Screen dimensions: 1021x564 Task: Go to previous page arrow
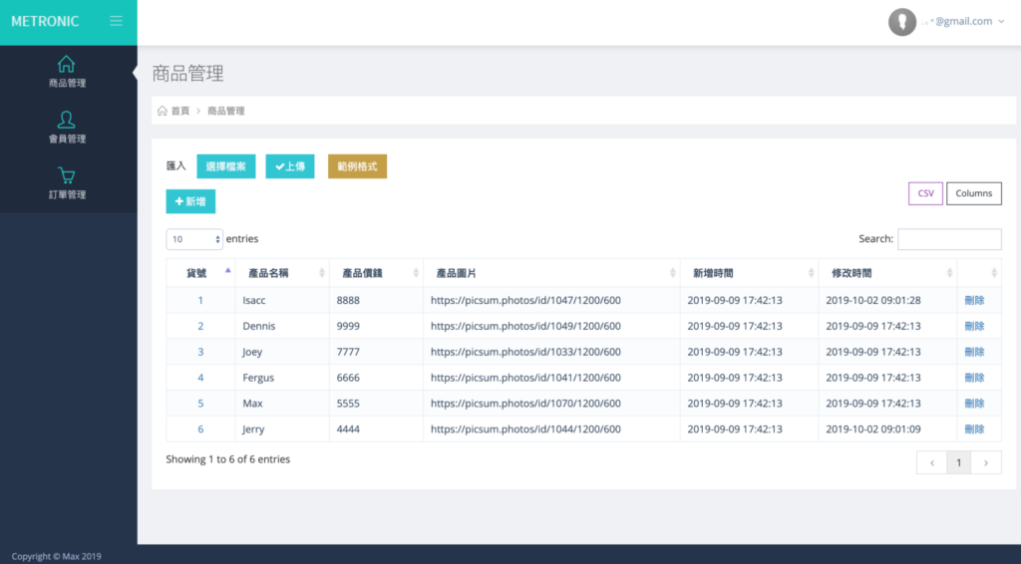click(x=932, y=462)
